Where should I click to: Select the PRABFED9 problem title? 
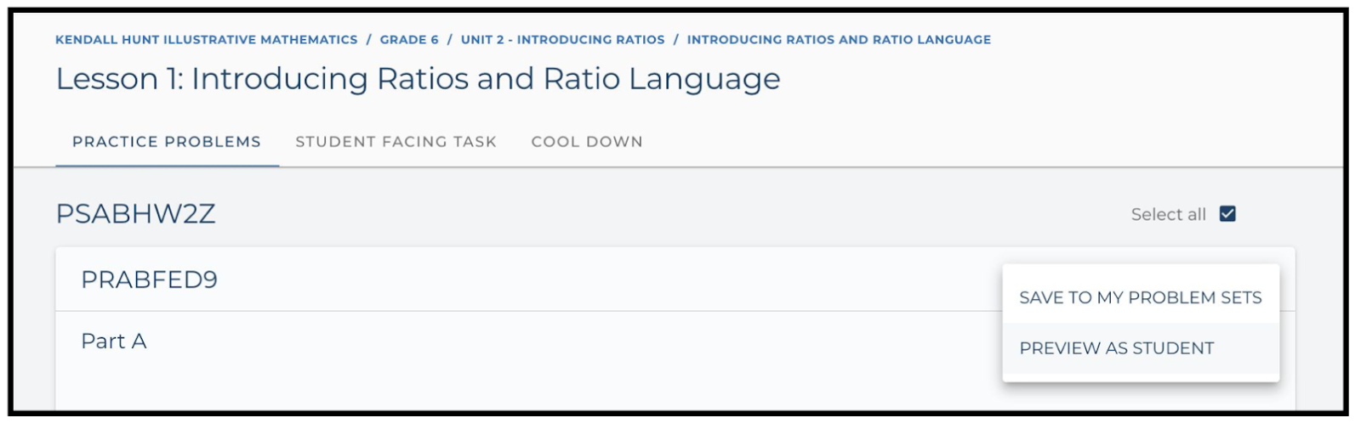pos(150,279)
